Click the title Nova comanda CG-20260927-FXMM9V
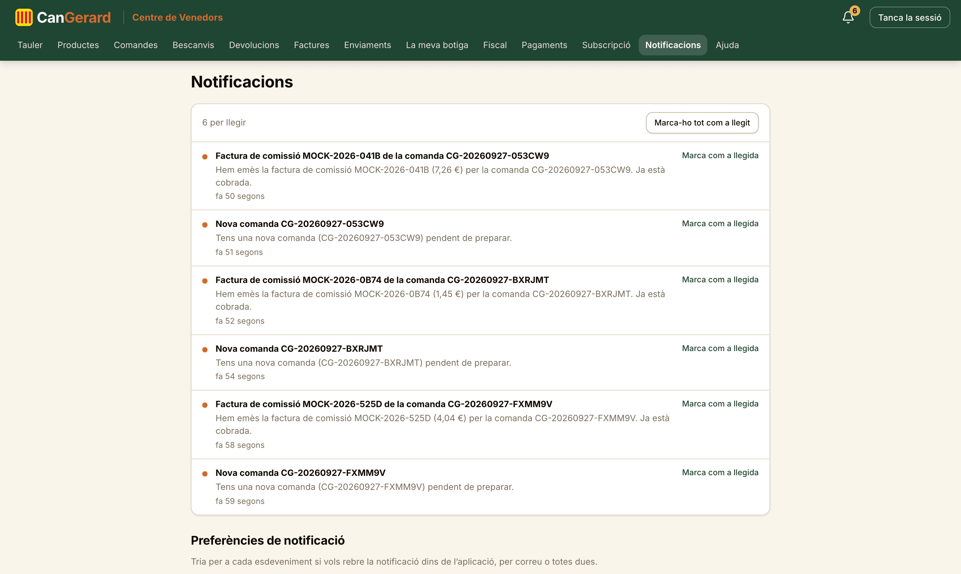Image resolution: width=961 pixels, height=574 pixels. point(301,473)
